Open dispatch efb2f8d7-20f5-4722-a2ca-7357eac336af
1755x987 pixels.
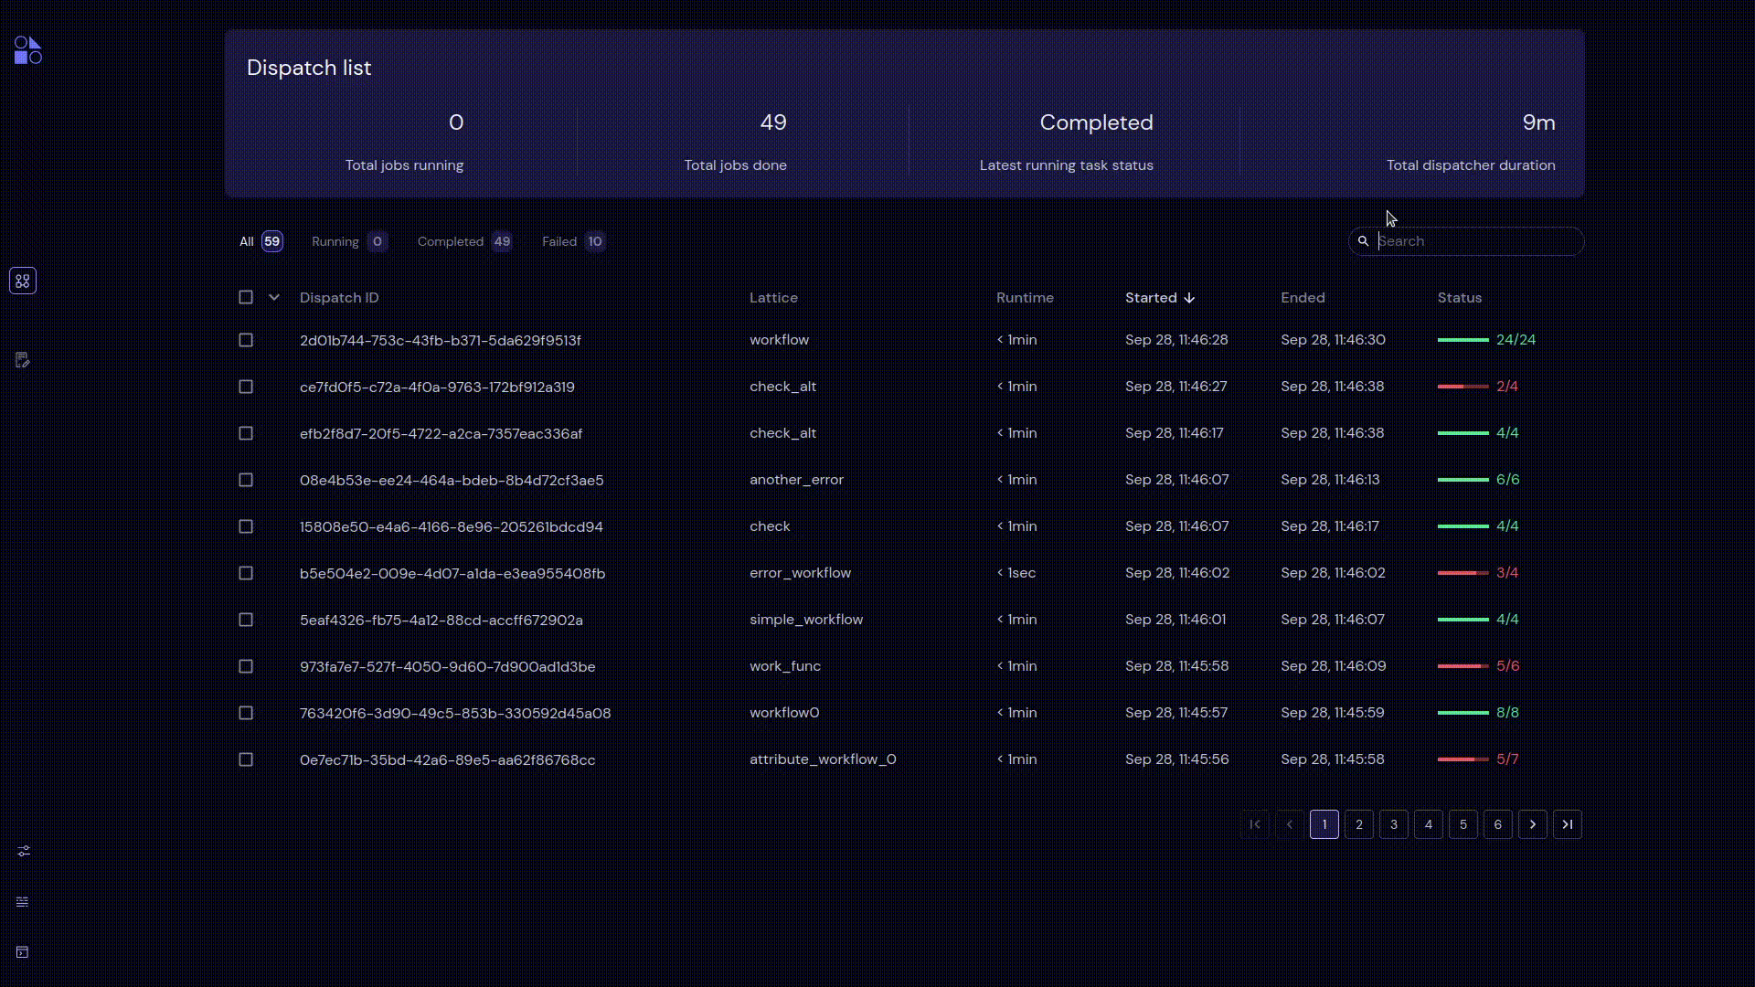coord(441,433)
